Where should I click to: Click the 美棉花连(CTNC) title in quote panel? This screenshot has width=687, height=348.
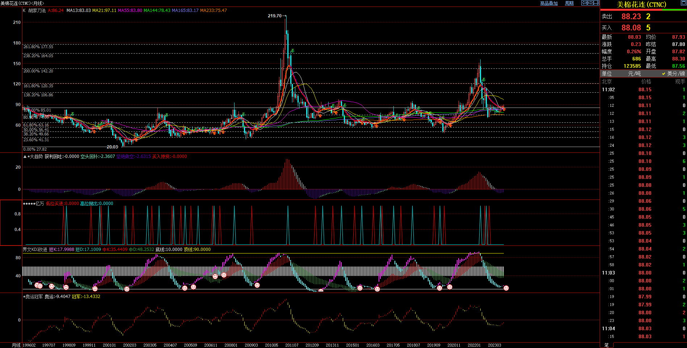641,5
